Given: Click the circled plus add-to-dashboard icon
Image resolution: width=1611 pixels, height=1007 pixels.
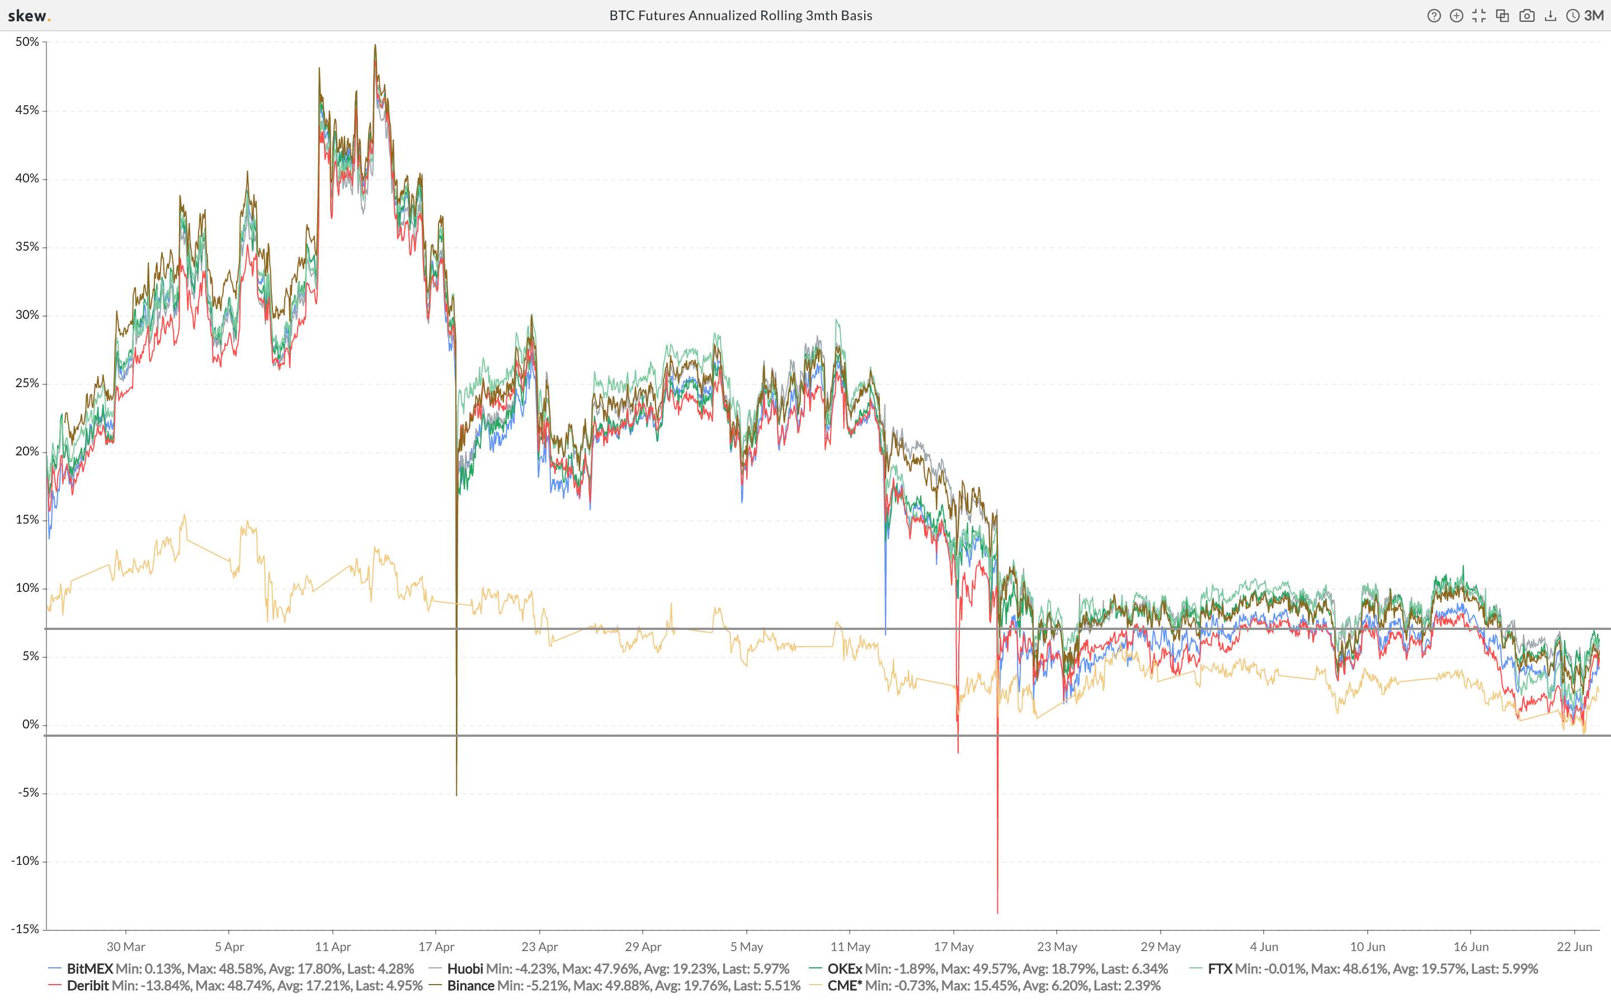Looking at the screenshot, I should pos(1456,16).
